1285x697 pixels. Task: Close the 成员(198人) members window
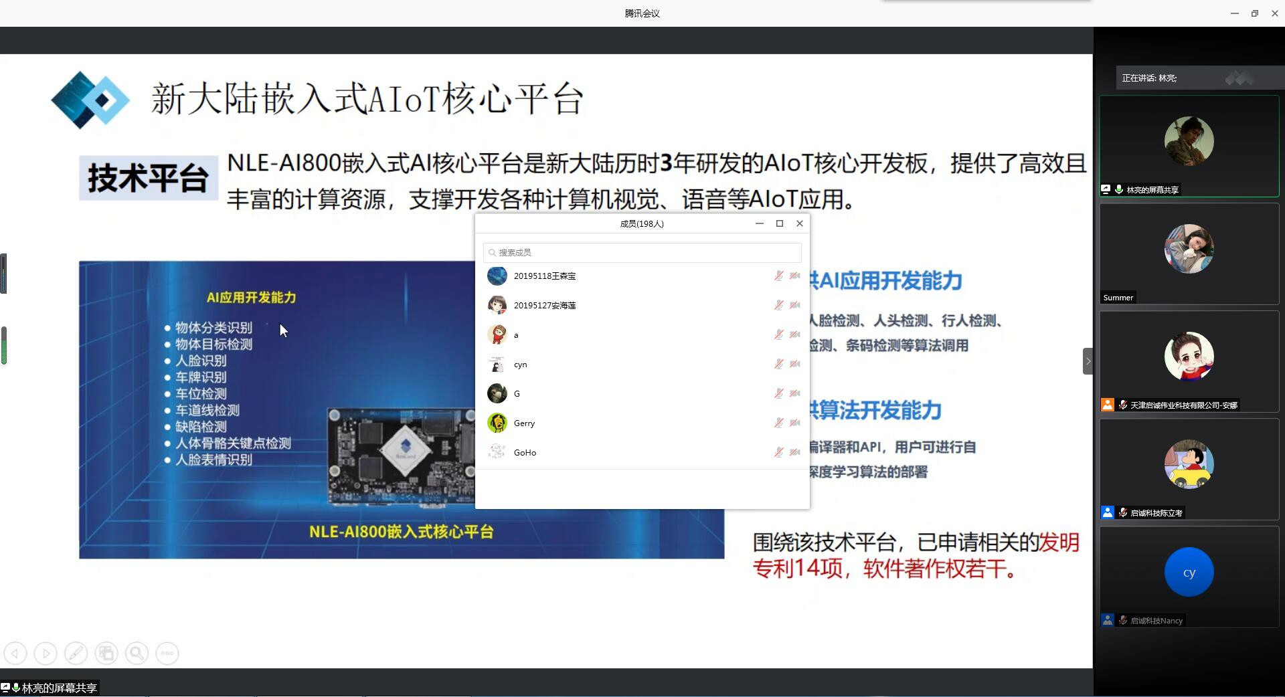pos(800,223)
